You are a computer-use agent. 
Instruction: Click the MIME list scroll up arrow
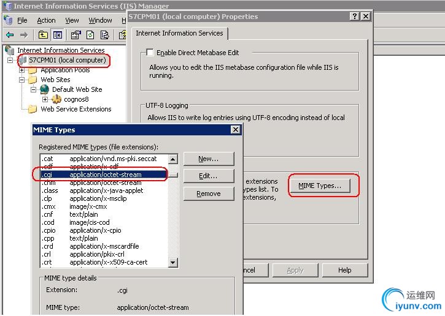pyautogui.click(x=173, y=159)
